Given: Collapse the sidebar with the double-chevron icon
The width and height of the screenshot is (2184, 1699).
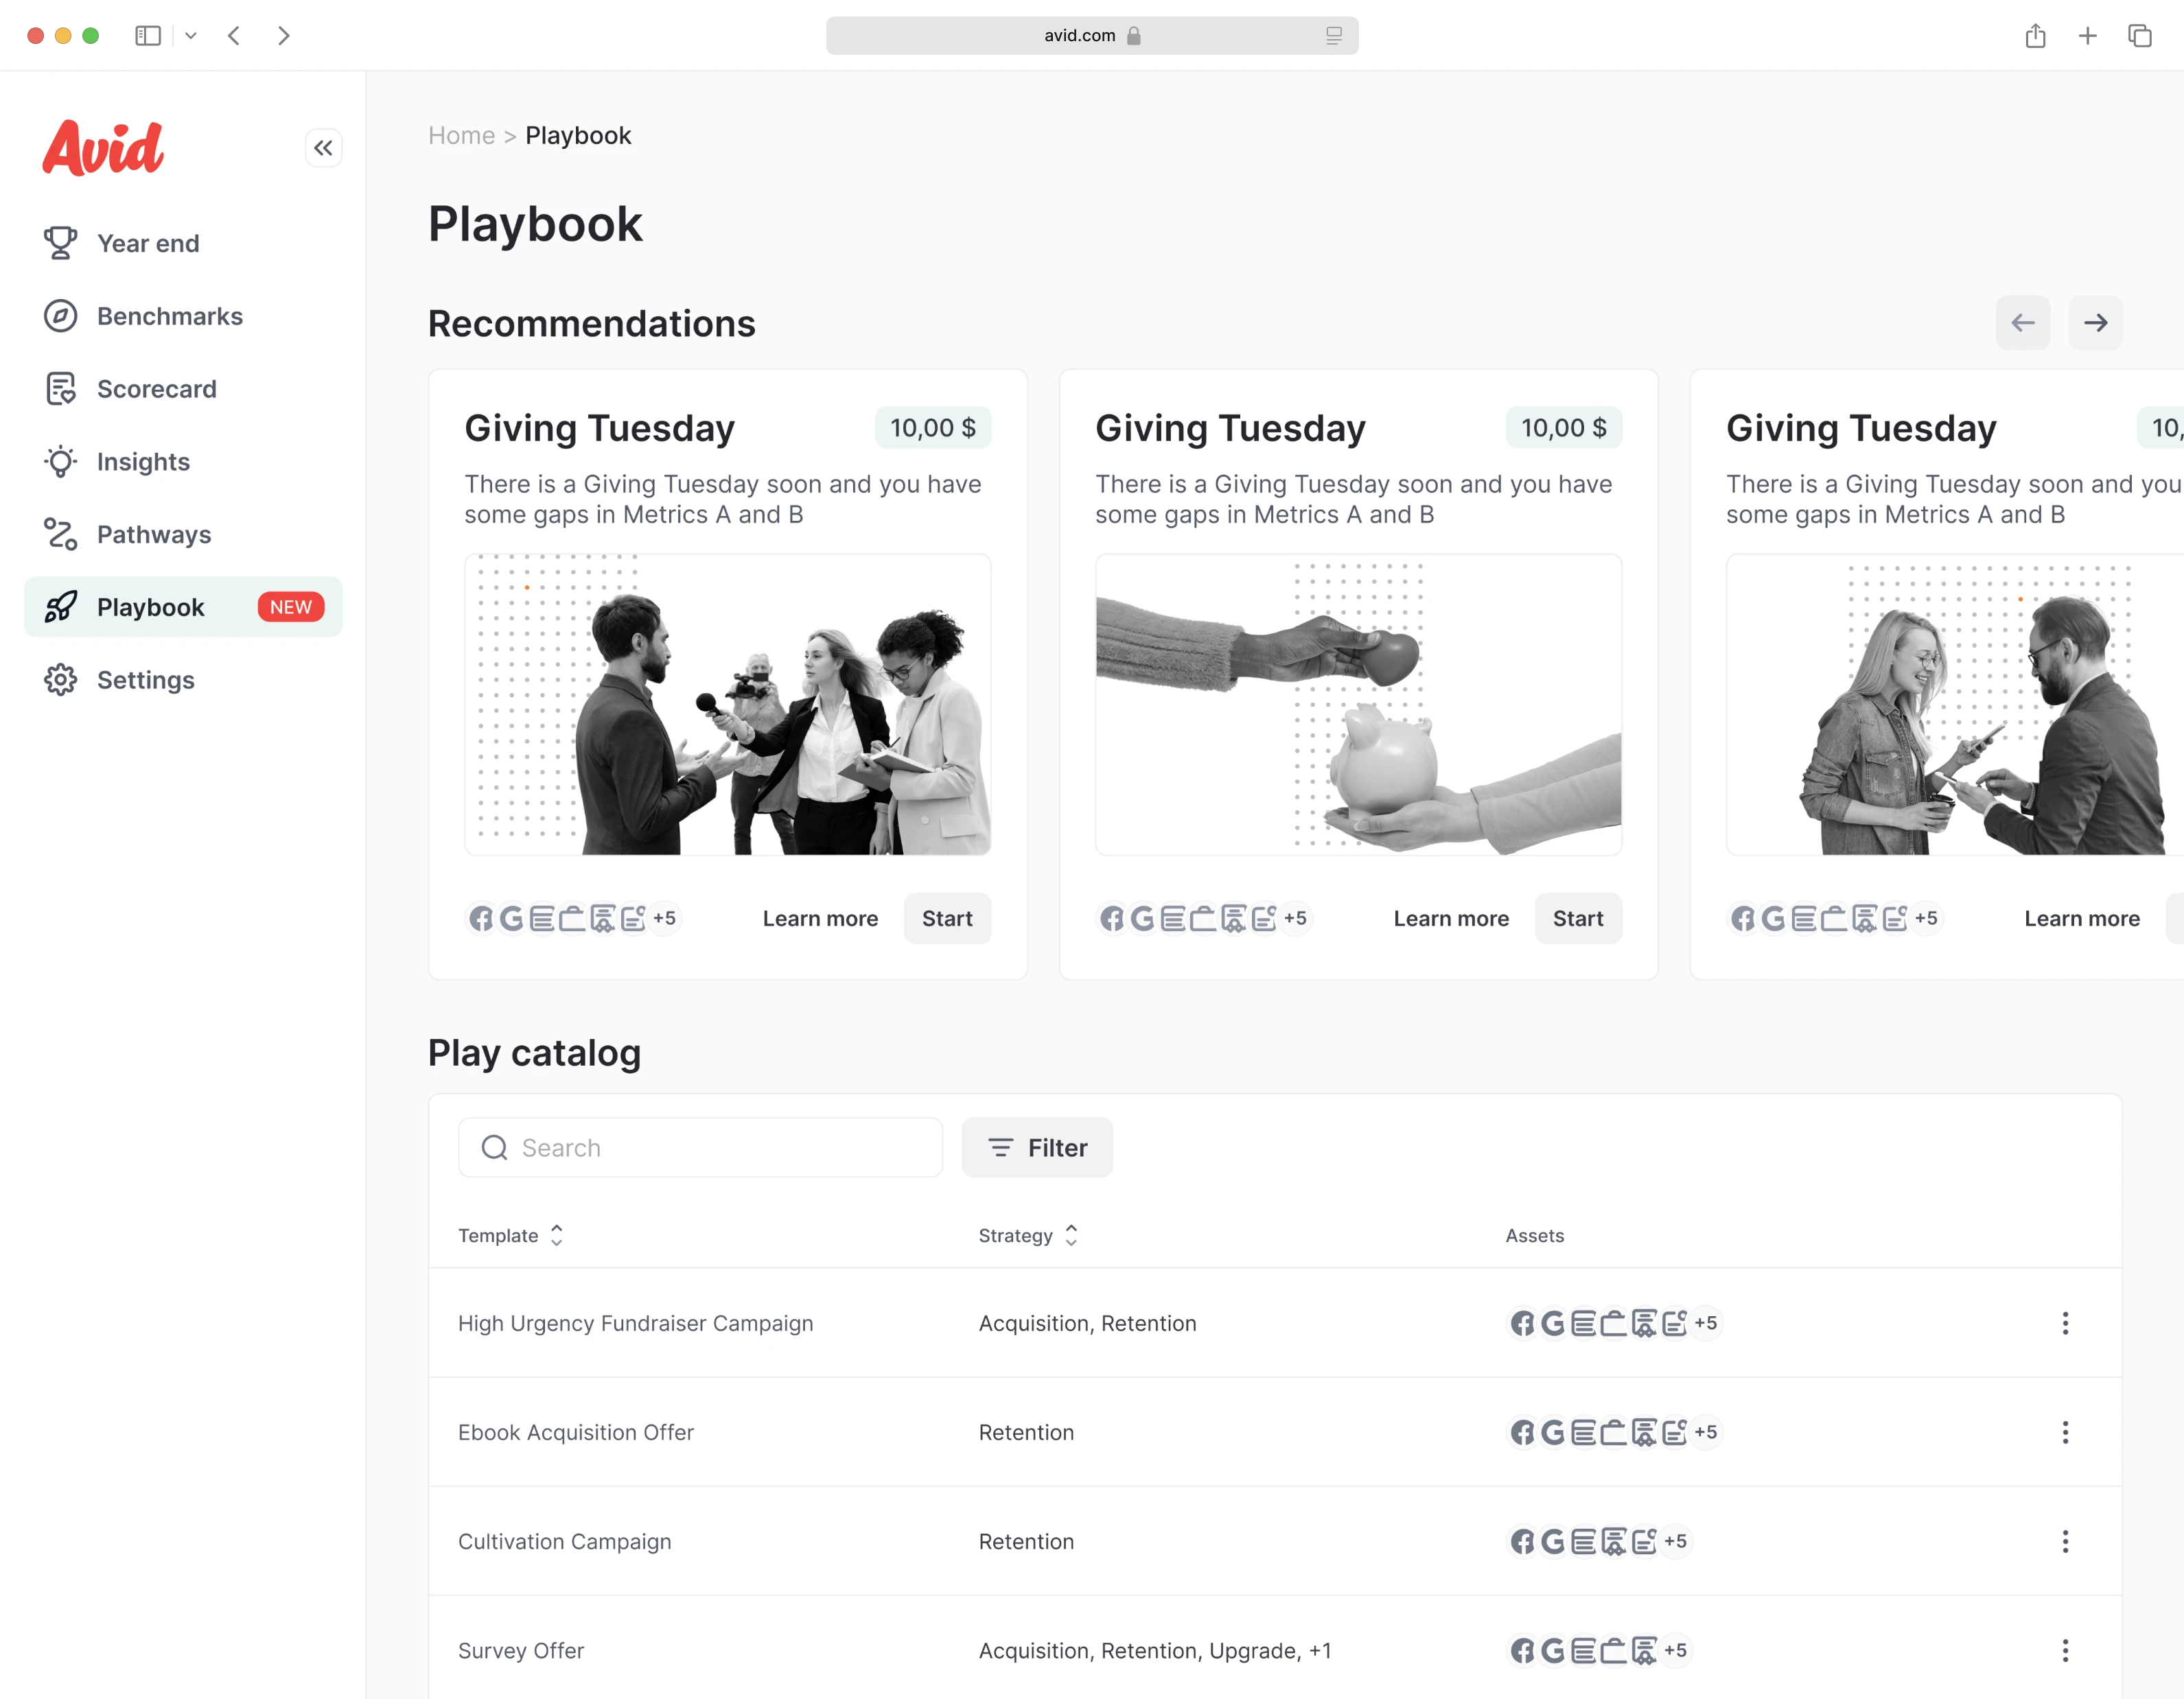Looking at the screenshot, I should pyautogui.click(x=323, y=148).
